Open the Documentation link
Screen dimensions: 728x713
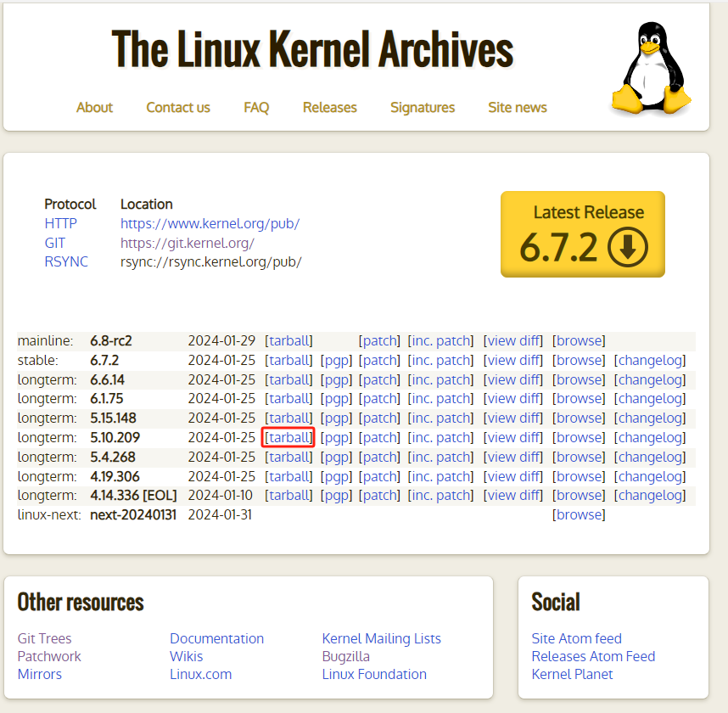point(217,638)
